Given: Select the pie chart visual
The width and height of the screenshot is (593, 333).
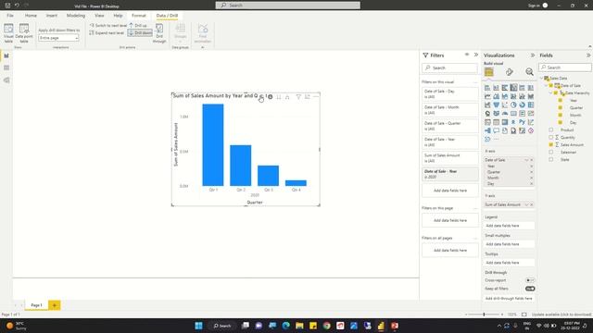Looking at the screenshot, I should point(513,105).
